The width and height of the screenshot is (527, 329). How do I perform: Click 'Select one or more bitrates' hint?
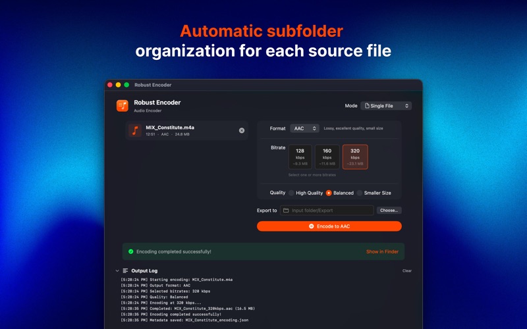point(312,175)
